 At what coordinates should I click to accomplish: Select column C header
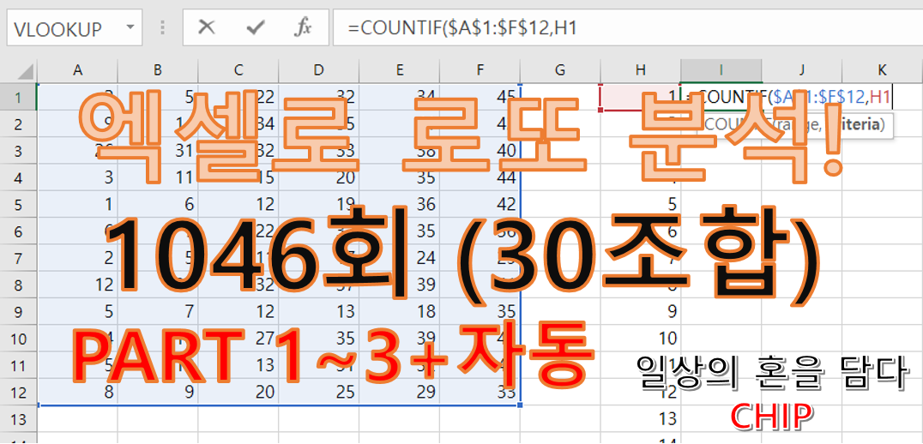point(238,70)
